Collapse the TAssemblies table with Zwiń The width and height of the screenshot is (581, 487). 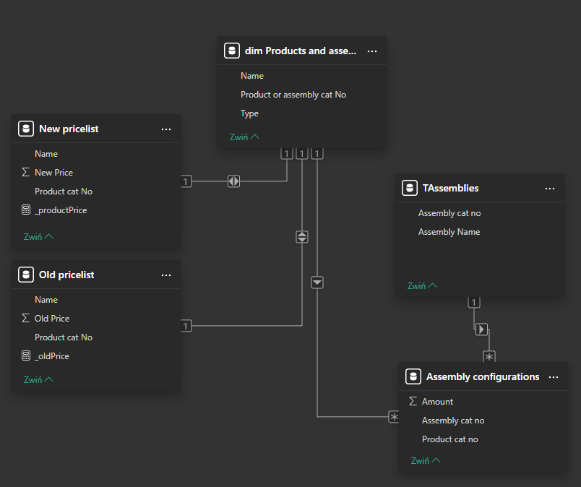422,285
